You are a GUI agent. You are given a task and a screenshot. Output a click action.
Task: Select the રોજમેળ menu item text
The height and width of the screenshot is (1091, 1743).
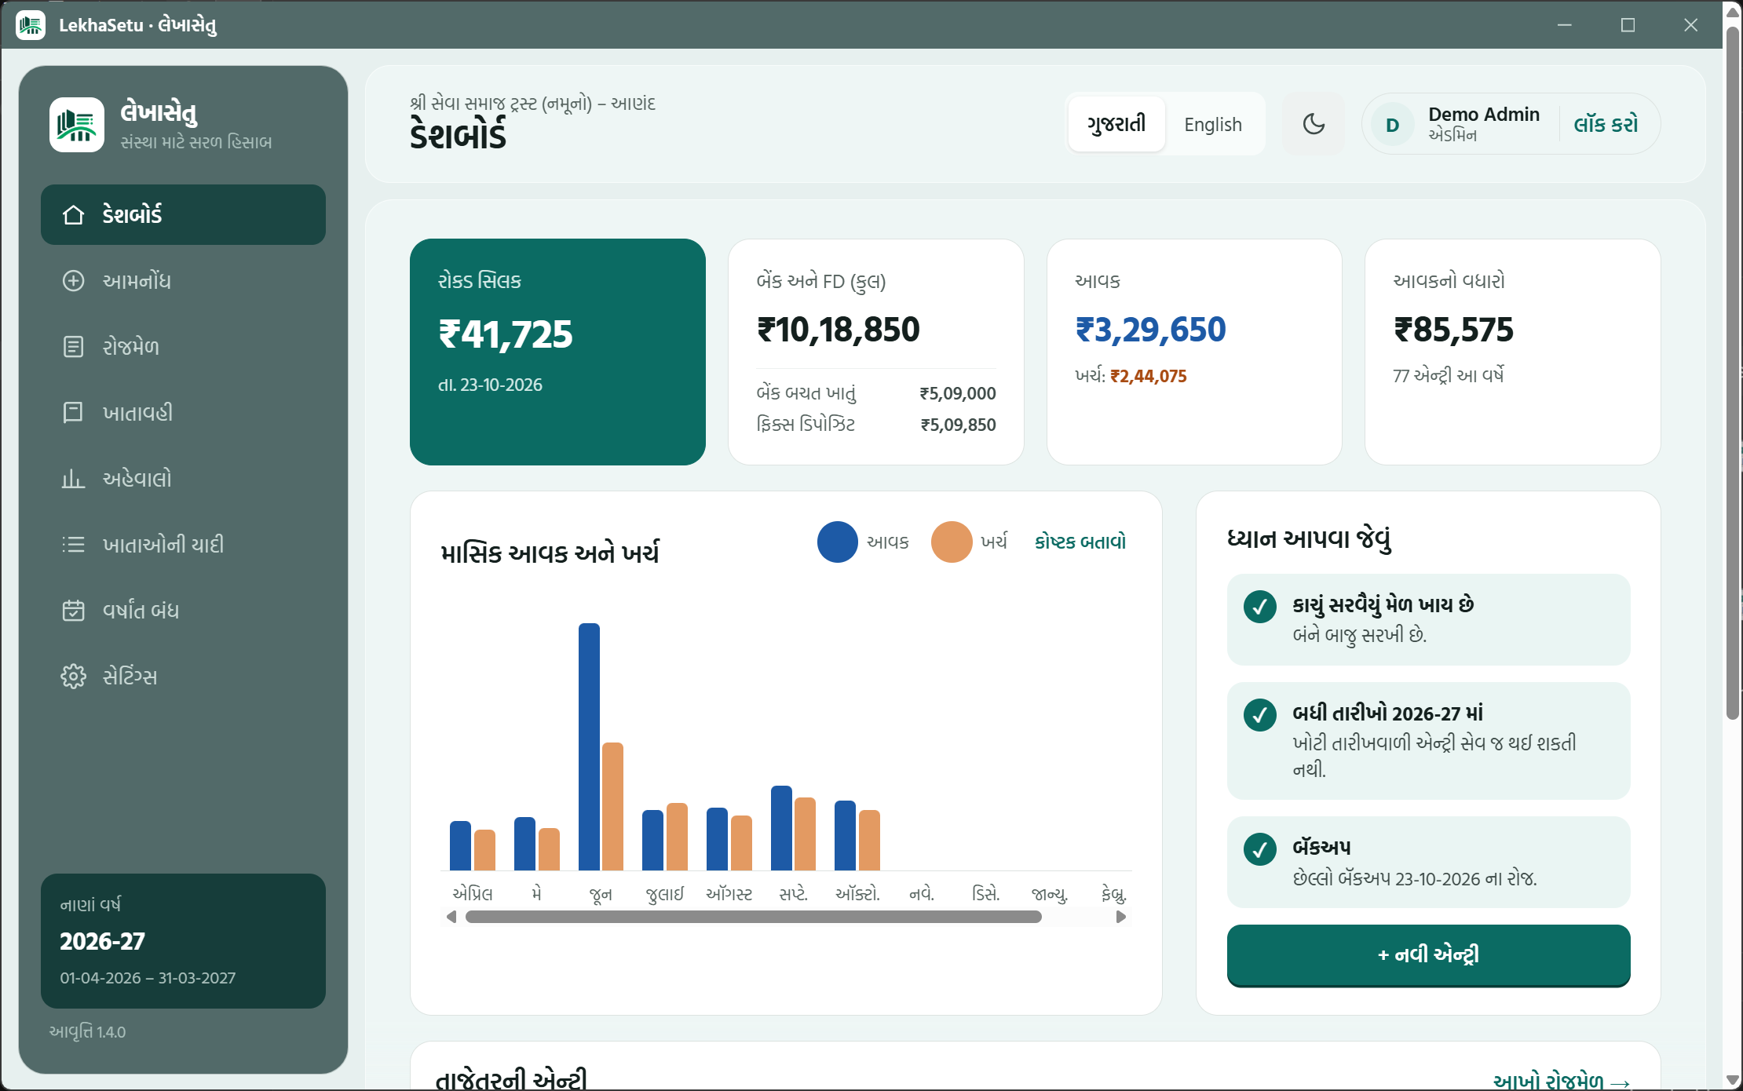click(x=130, y=347)
